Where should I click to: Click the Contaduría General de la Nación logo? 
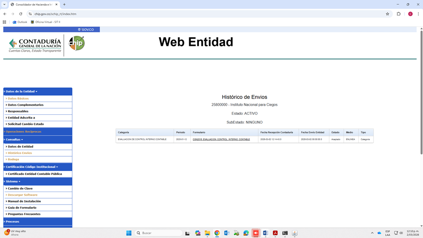35,45
